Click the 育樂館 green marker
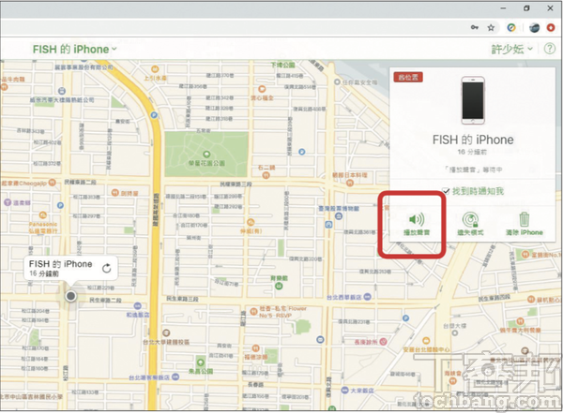563x413 pixels. pos(279,286)
